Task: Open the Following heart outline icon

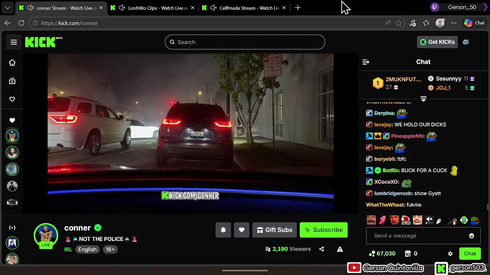Action: 12,99
